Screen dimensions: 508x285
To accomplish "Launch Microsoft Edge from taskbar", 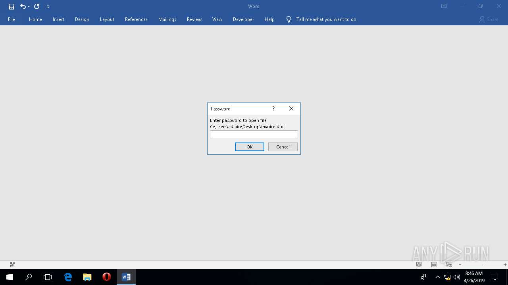I will (x=68, y=277).
